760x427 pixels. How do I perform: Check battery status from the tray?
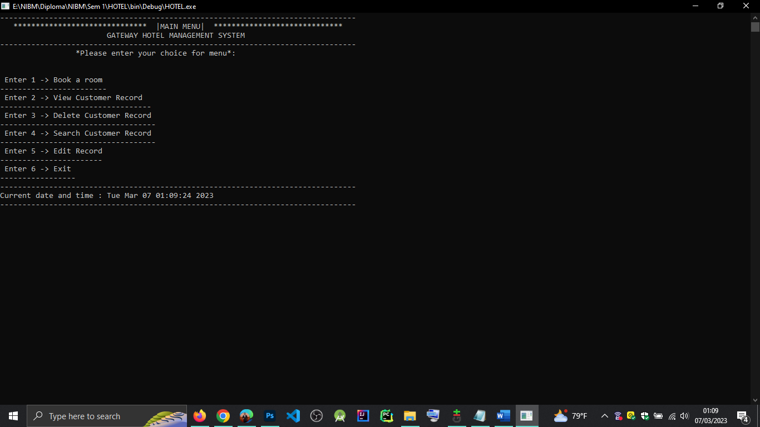point(658,416)
